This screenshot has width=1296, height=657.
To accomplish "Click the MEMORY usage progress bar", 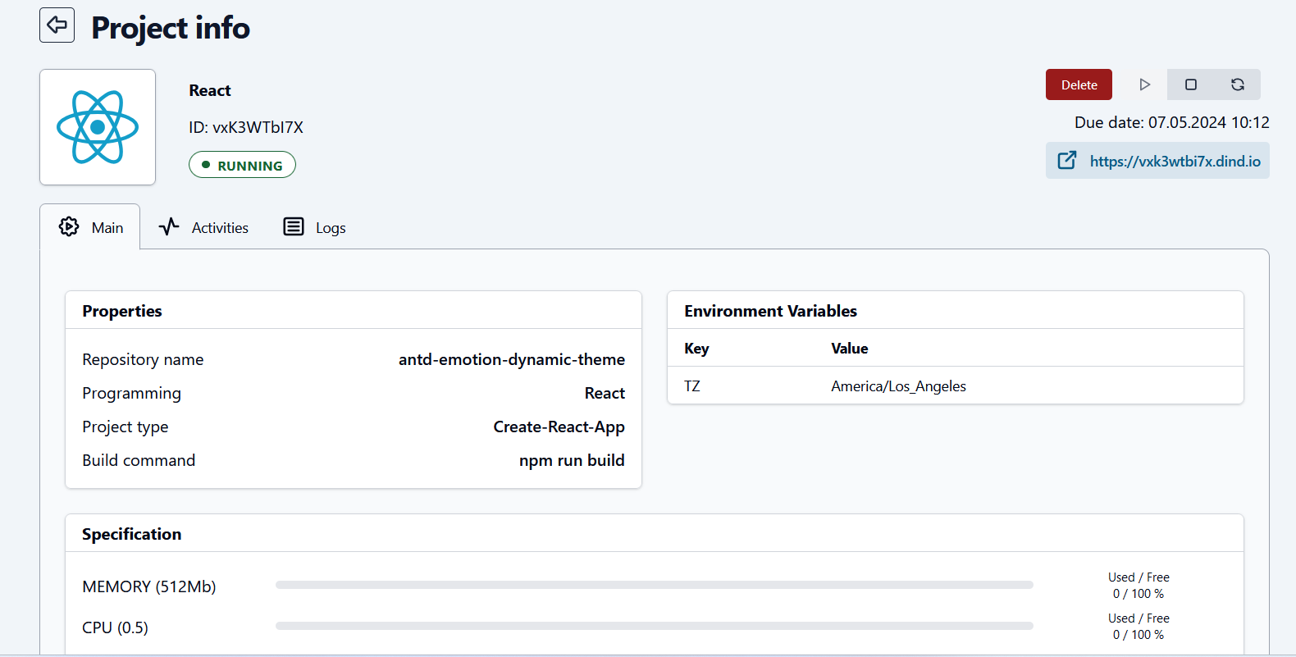I will (655, 585).
